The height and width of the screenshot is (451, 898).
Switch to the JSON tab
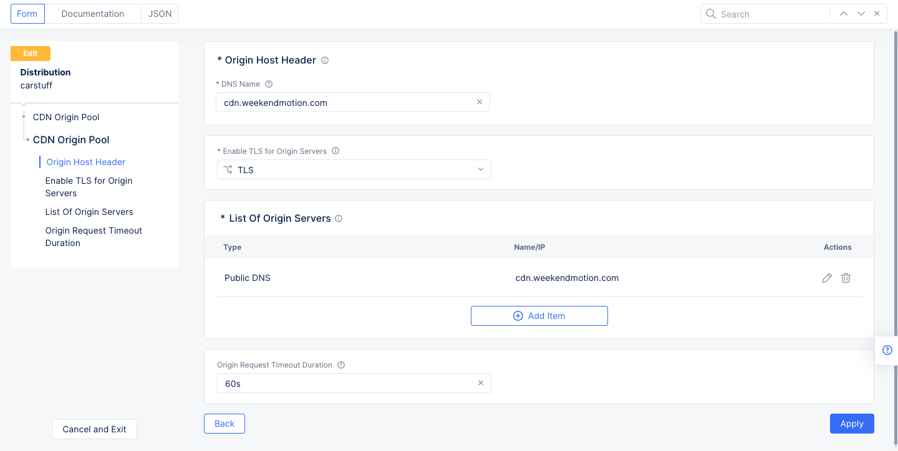[x=159, y=13]
